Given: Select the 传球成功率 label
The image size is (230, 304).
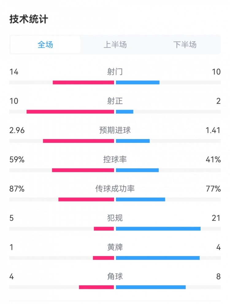Looking at the screenshot, I should [x=115, y=189].
